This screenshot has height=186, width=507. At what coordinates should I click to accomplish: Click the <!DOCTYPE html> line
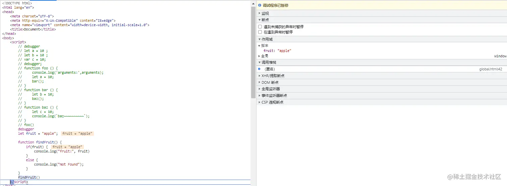(x=17, y=3)
